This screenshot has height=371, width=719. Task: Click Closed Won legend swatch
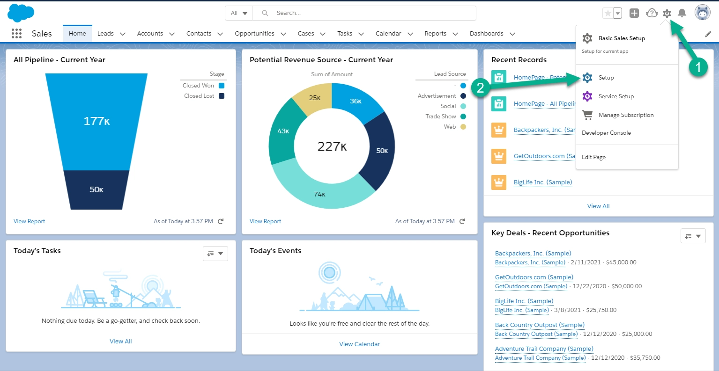coord(222,86)
